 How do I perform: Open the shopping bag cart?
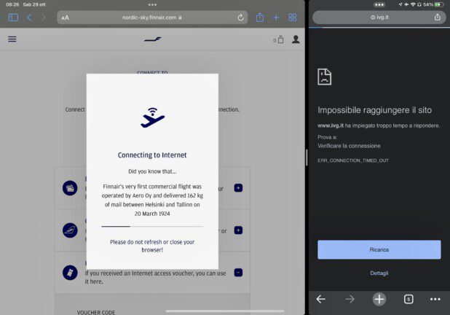click(x=279, y=39)
